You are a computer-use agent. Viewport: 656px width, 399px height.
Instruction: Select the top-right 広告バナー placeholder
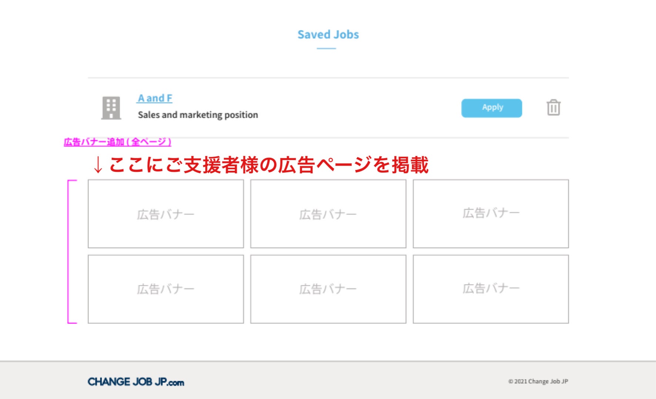(491, 214)
